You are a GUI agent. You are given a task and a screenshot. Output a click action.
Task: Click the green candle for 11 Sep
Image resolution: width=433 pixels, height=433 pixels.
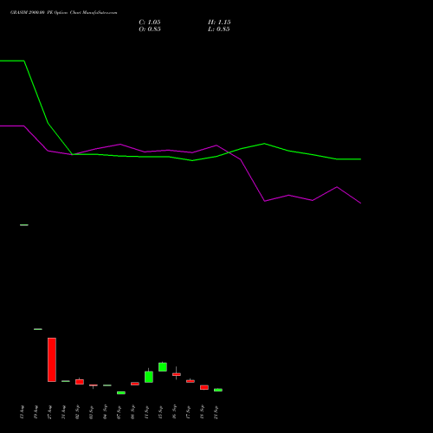tap(149, 377)
